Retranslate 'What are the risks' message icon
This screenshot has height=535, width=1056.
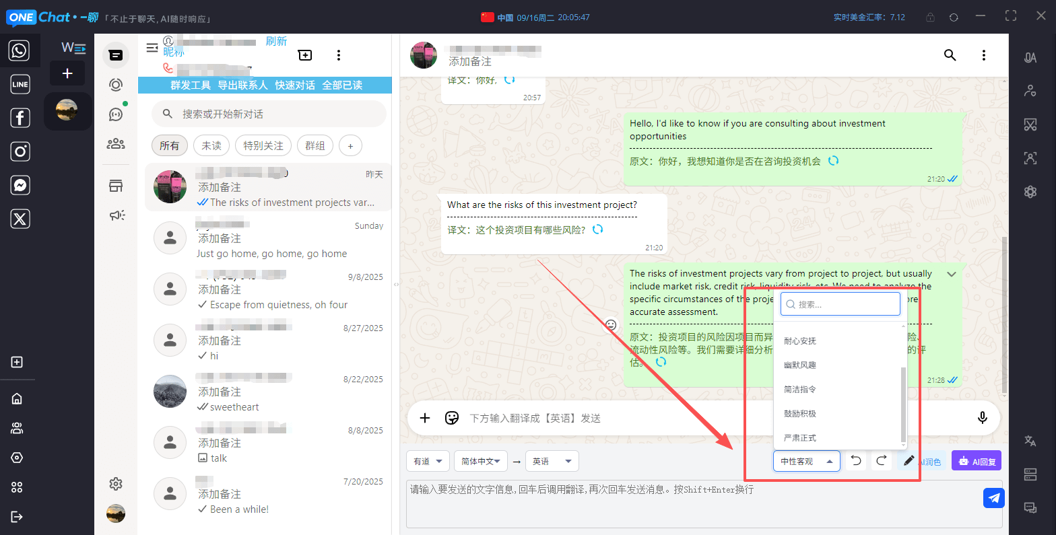coord(597,229)
